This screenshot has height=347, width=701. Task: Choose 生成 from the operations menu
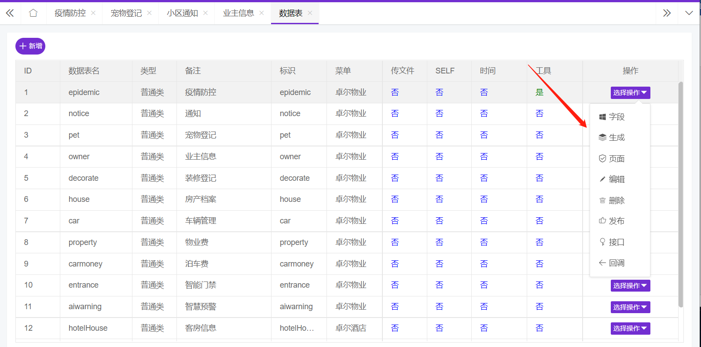point(620,138)
